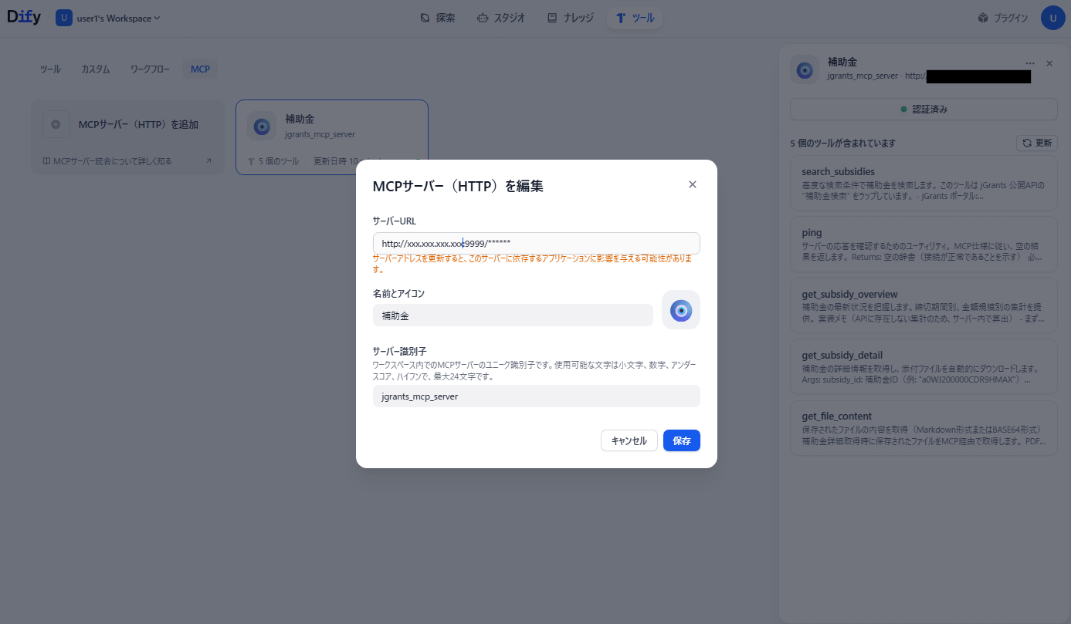Open the more options ellipsis menu
This screenshot has width=1071, height=624.
[1030, 63]
